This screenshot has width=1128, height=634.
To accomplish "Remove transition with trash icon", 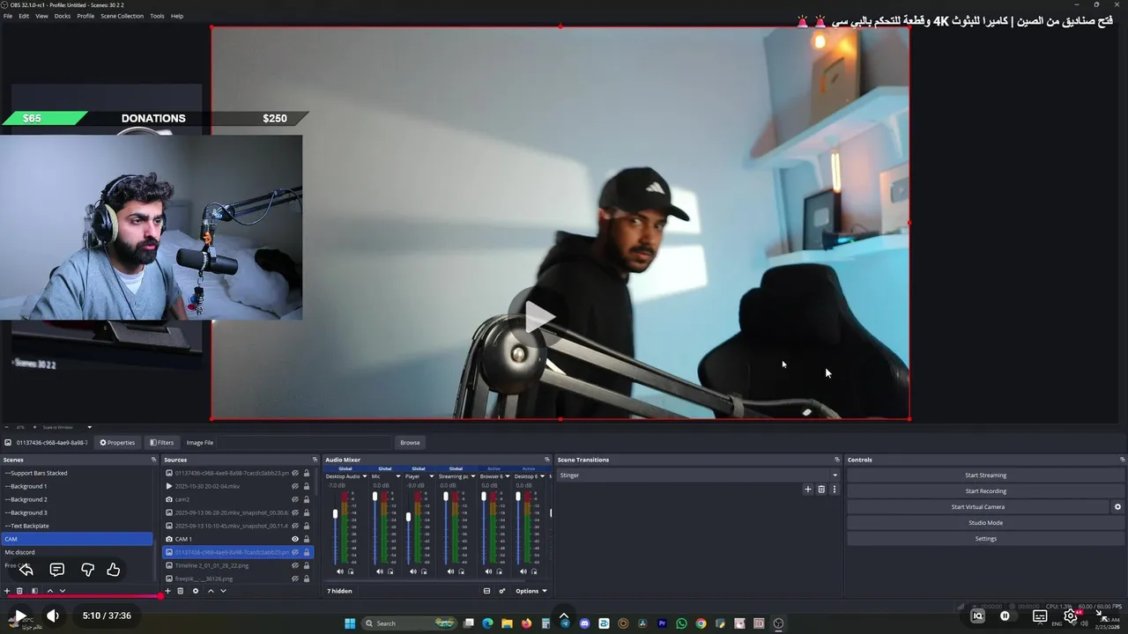I will point(821,489).
